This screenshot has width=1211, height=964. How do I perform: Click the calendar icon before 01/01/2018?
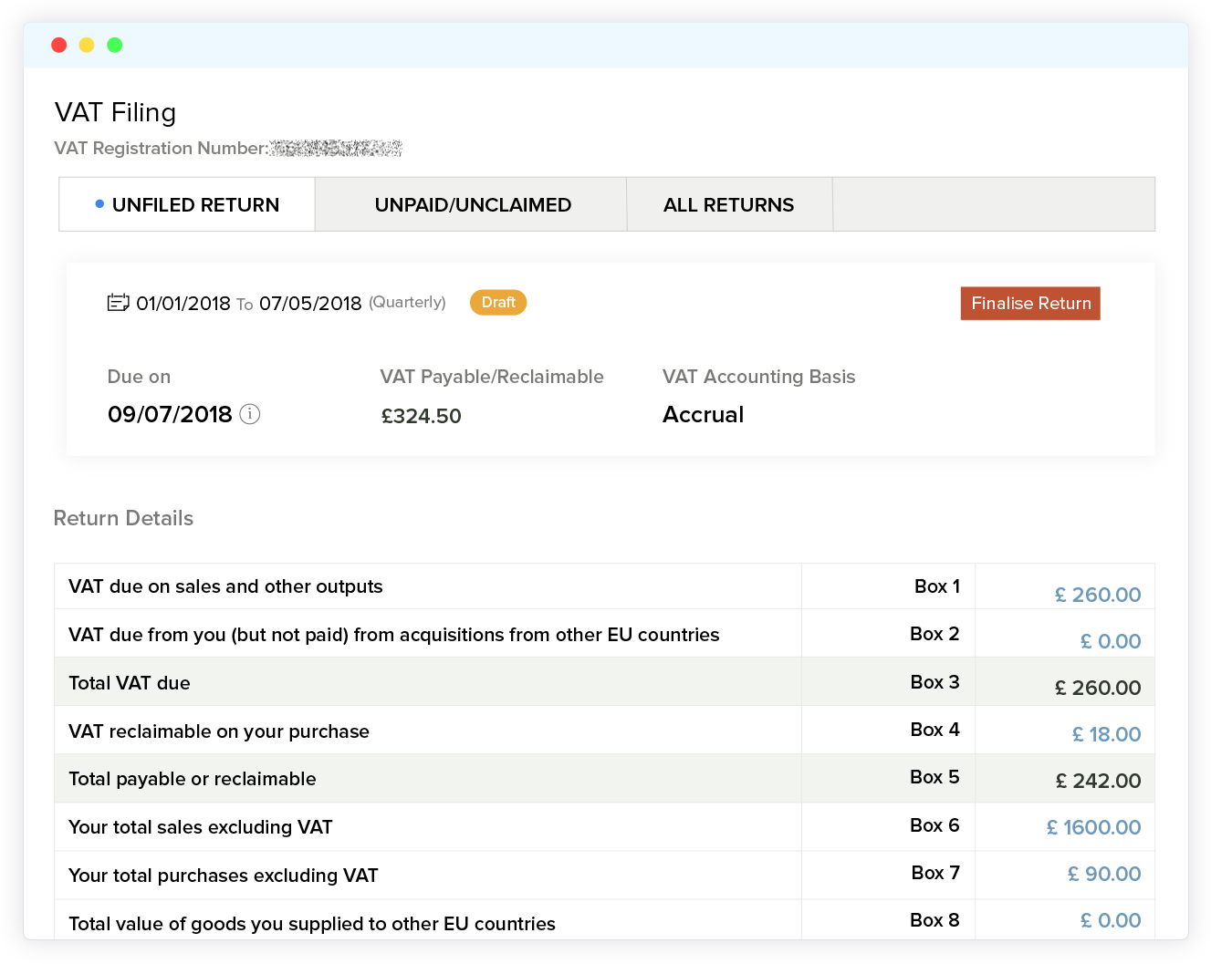(119, 302)
